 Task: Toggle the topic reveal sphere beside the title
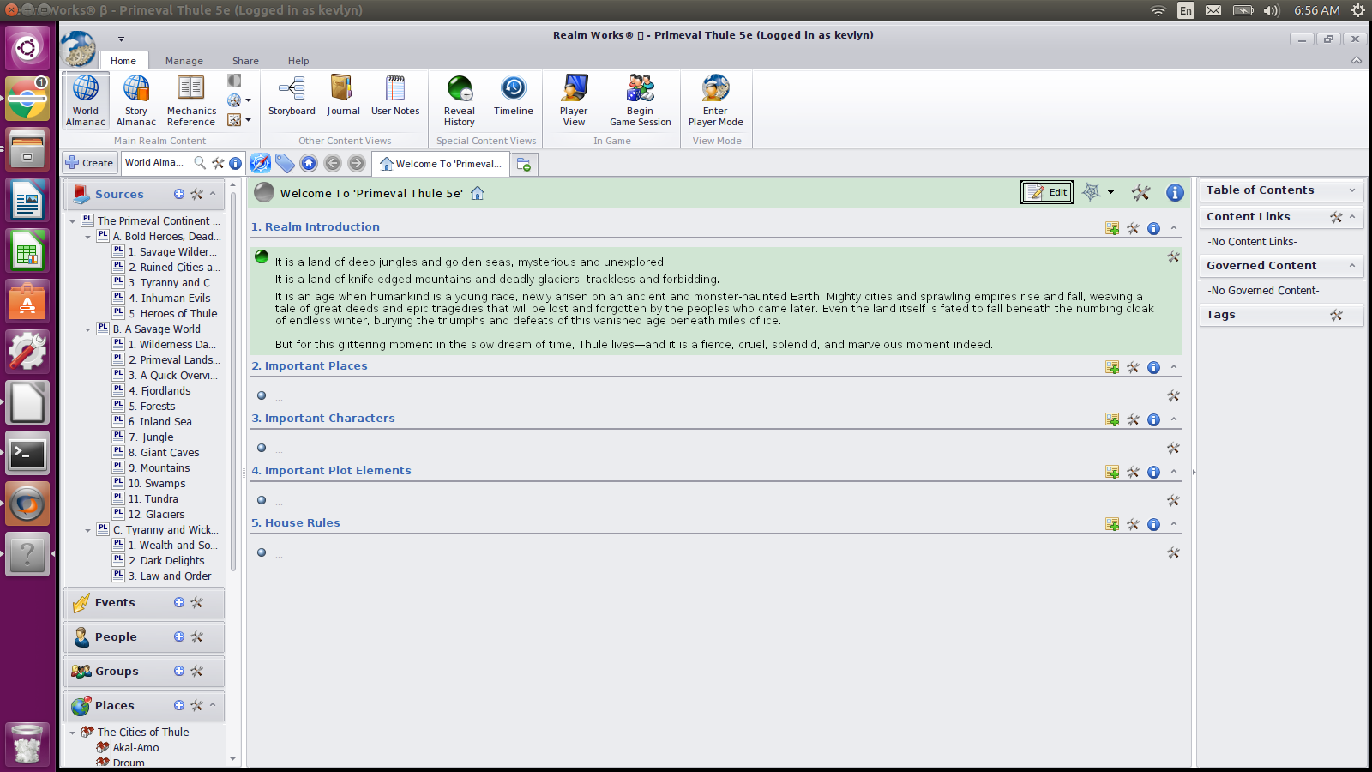click(x=264, y=193)
